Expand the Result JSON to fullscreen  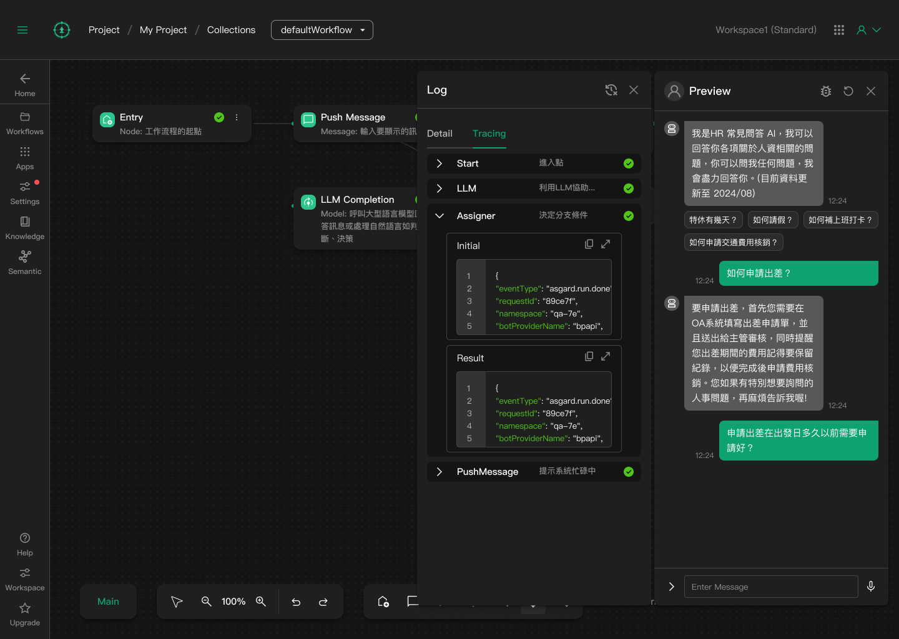tap(605, 356)
